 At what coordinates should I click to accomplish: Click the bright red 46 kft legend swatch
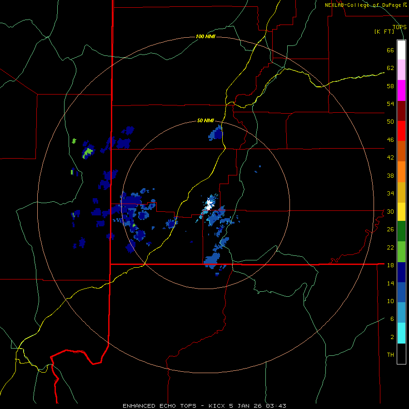click(x=401, y=131)
